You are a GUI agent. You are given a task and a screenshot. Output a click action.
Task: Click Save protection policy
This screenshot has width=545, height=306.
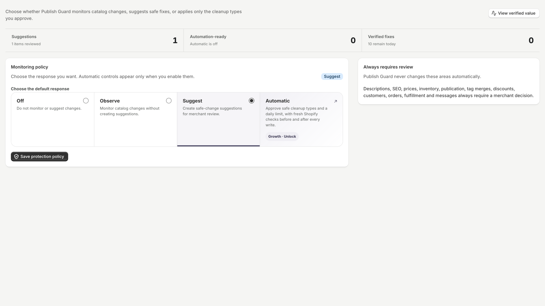coord(40,156)
